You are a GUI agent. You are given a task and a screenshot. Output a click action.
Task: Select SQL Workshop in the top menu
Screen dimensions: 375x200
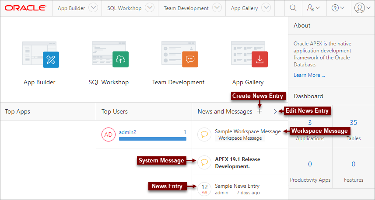click(124, 8)
